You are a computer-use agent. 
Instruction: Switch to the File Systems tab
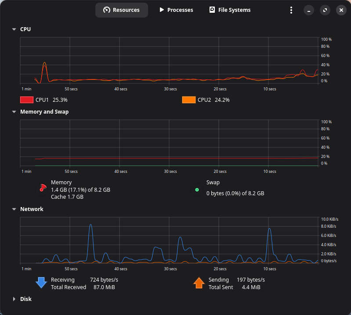tap(230, 10)
